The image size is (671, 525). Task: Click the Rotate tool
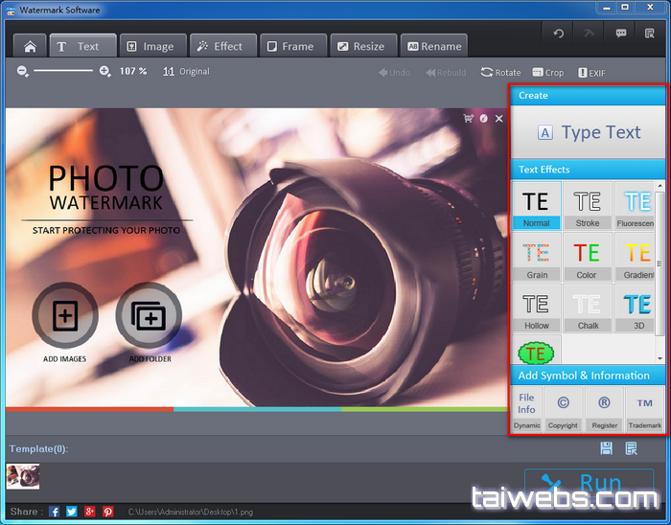[500, 72]
